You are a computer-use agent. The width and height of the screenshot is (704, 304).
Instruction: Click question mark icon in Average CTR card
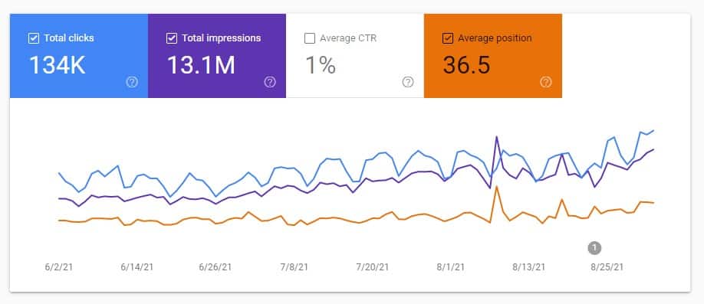coord(408,82)
